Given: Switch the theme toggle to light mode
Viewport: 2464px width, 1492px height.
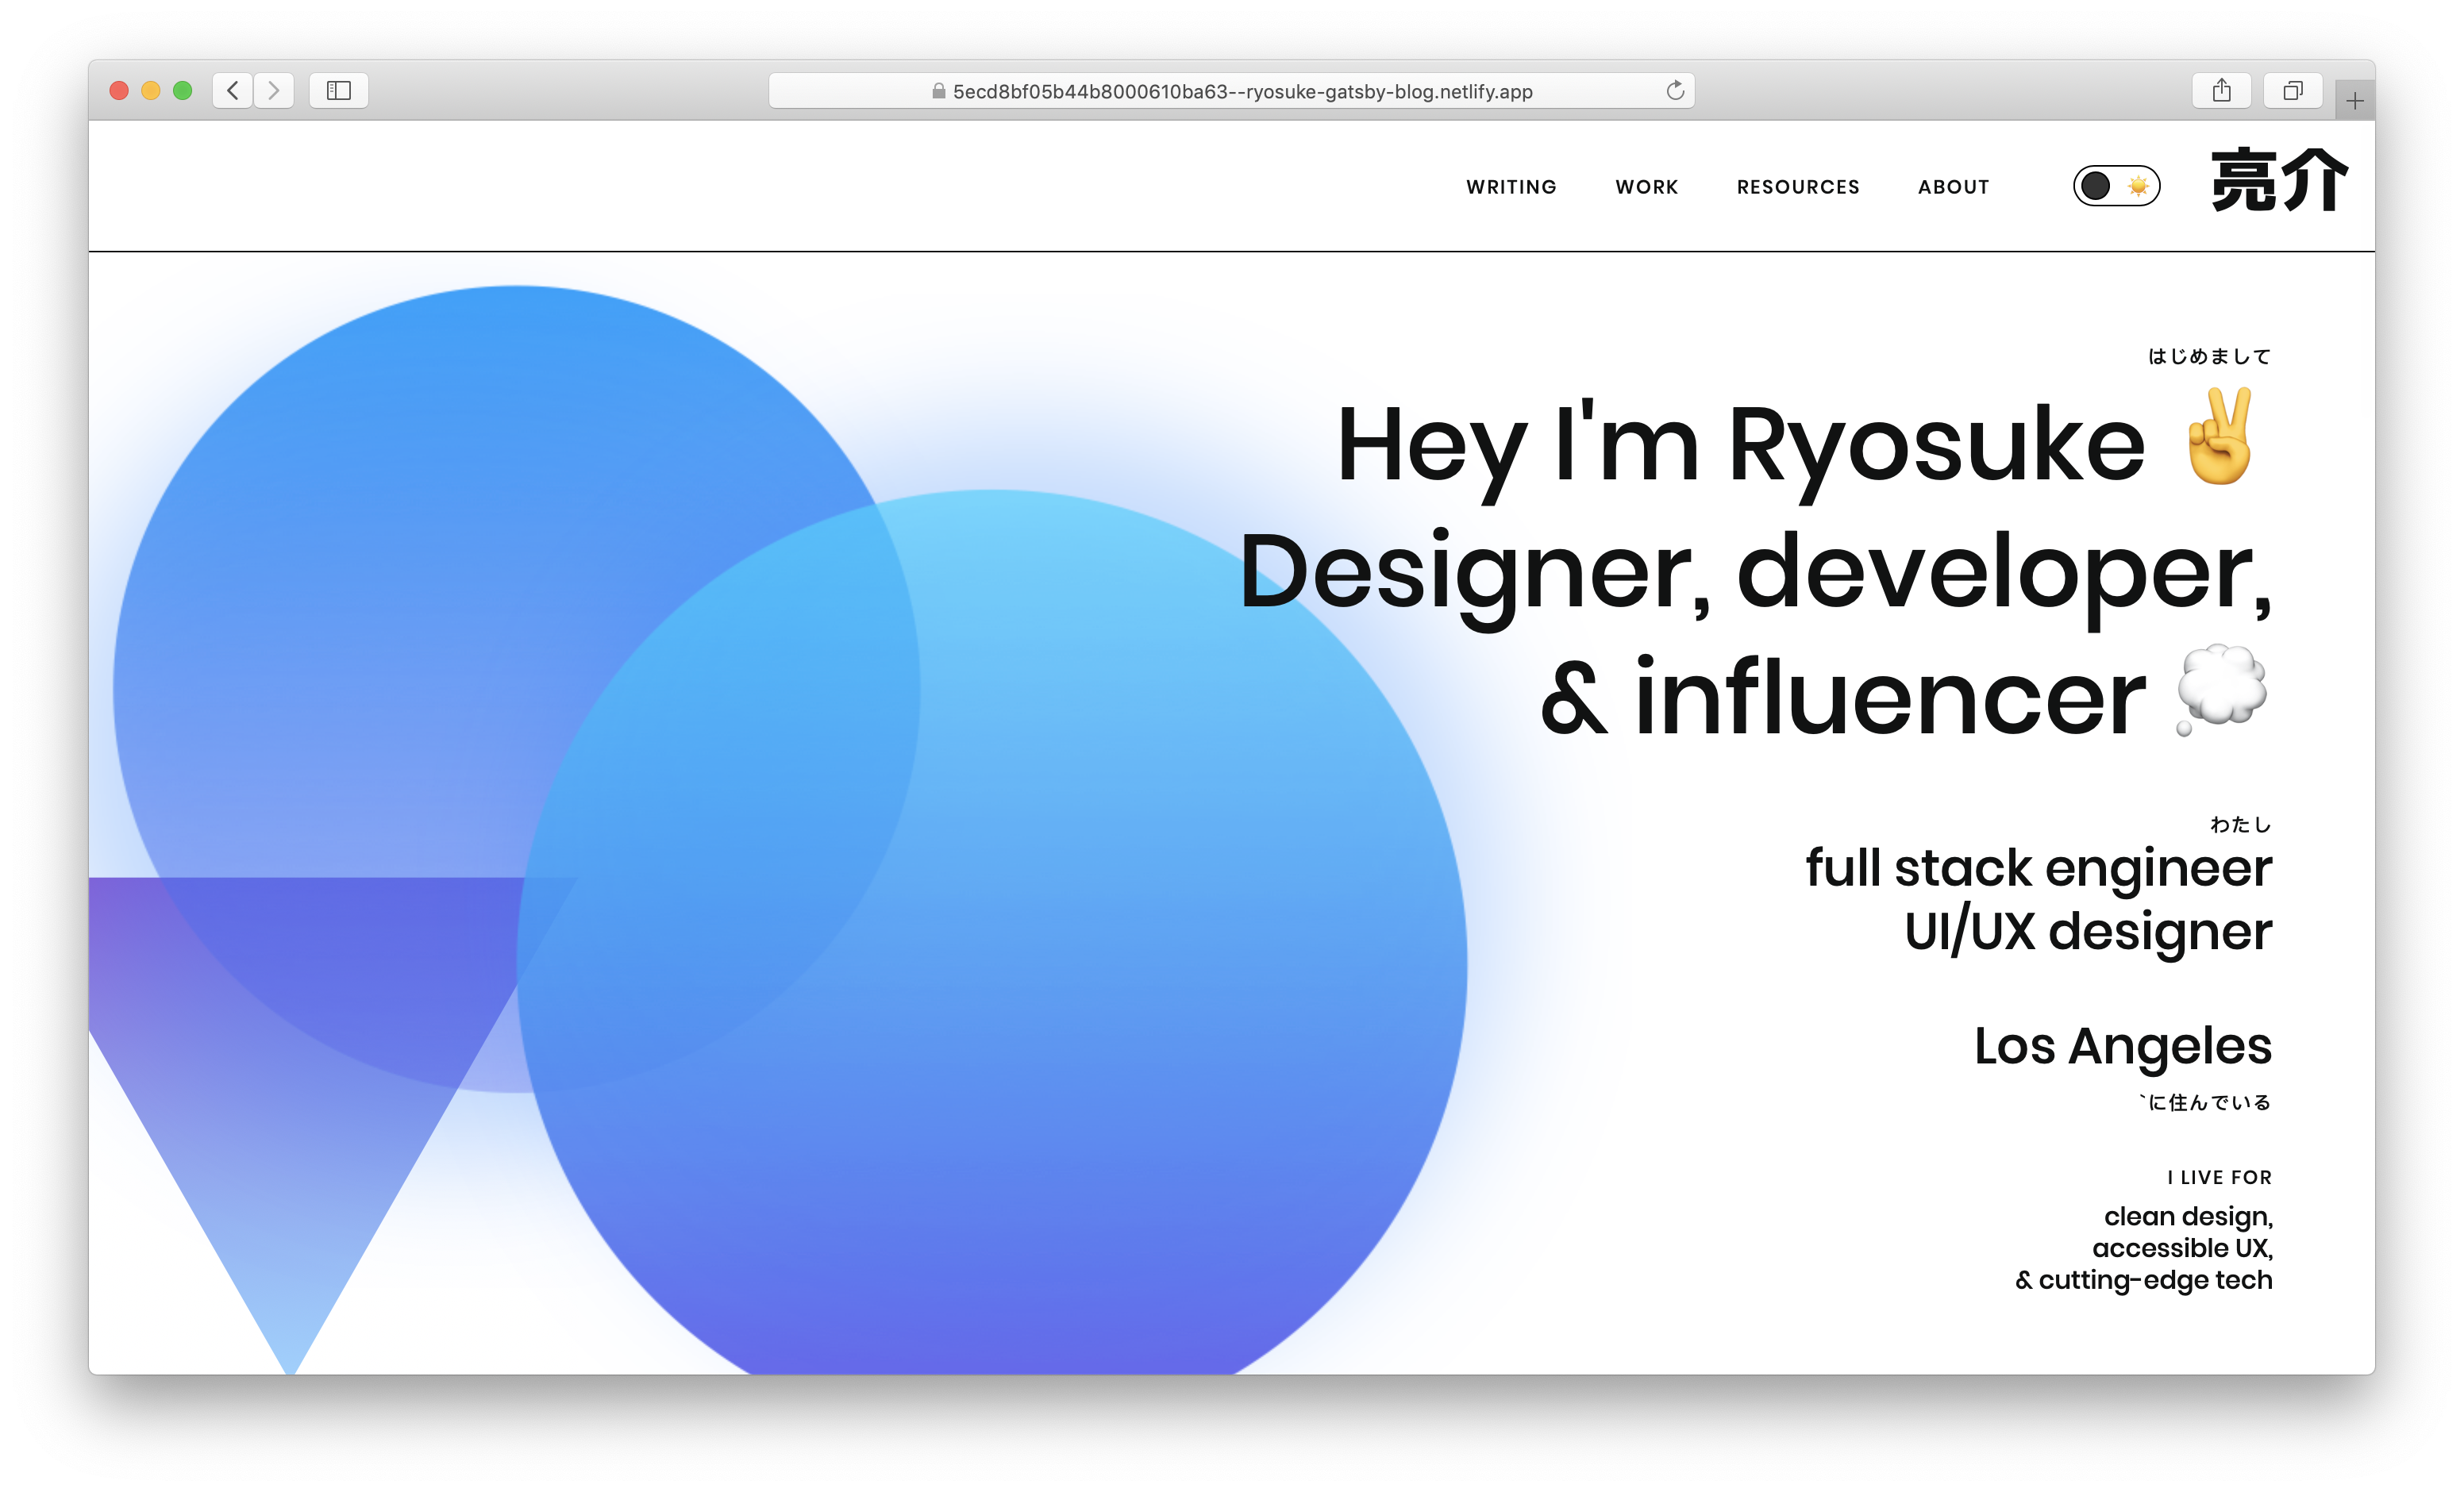Looking at the screenshot, I should click(x=2138, y=186).
